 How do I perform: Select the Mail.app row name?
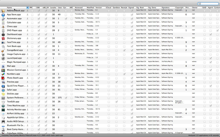[11, 66]
